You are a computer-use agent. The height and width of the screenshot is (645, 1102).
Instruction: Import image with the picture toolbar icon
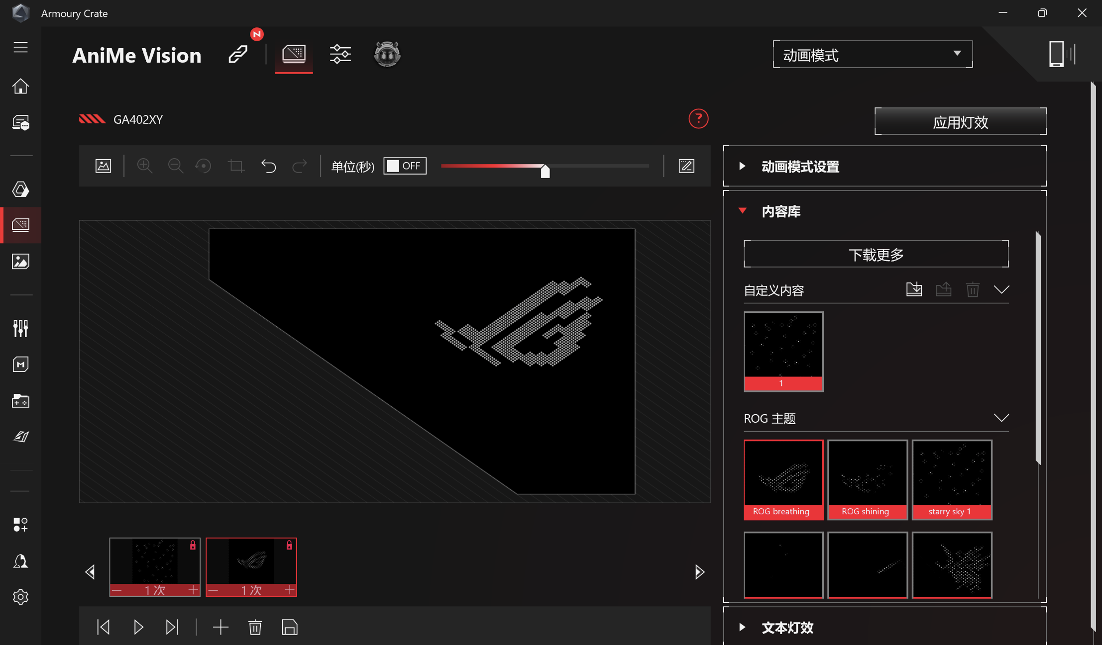pos(103,166)
